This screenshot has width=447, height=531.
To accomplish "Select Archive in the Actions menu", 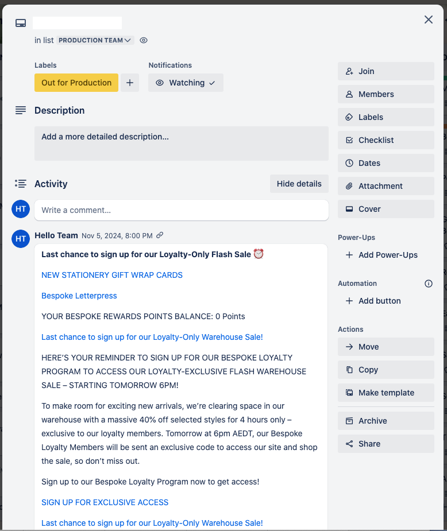I will 386,421.
